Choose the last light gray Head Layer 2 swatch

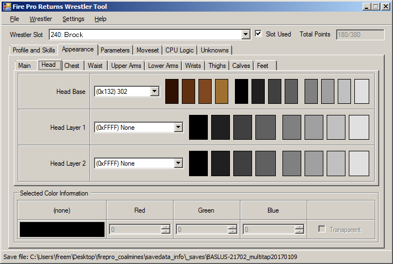(x=359, y=163)
